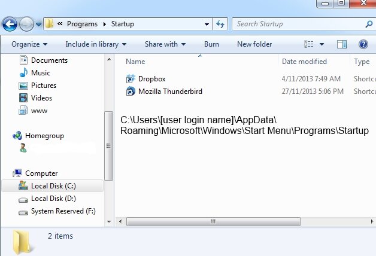Image resolution: width=376 pixels, height=256 pixels.
Task: Open the address bar history dropdown
Action: (x=207, y=24)
